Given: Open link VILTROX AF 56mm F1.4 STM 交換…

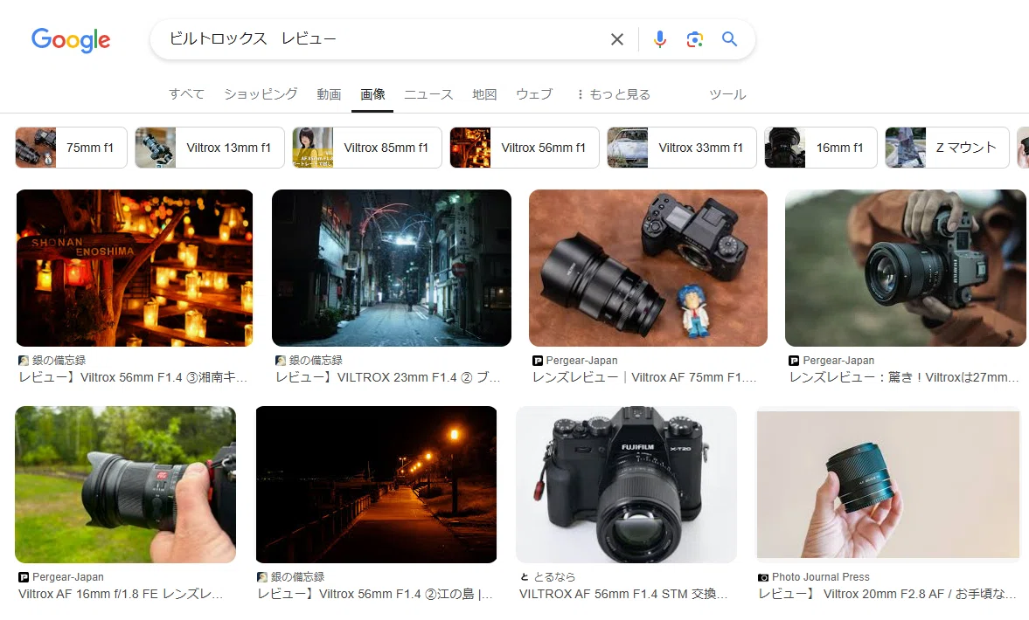Looking at the screenshot, I should (x=623, y=594).
